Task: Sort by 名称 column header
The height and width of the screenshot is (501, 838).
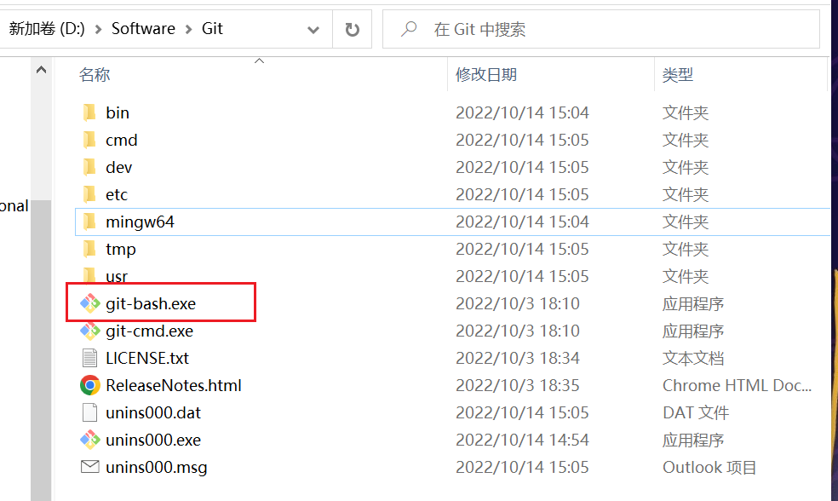Action: coord(95,74)
